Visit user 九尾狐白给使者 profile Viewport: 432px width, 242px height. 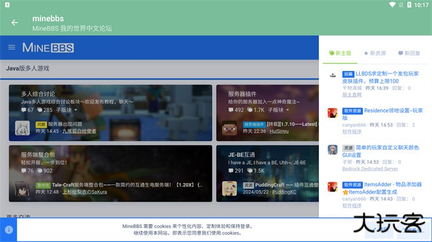[79, 131]
